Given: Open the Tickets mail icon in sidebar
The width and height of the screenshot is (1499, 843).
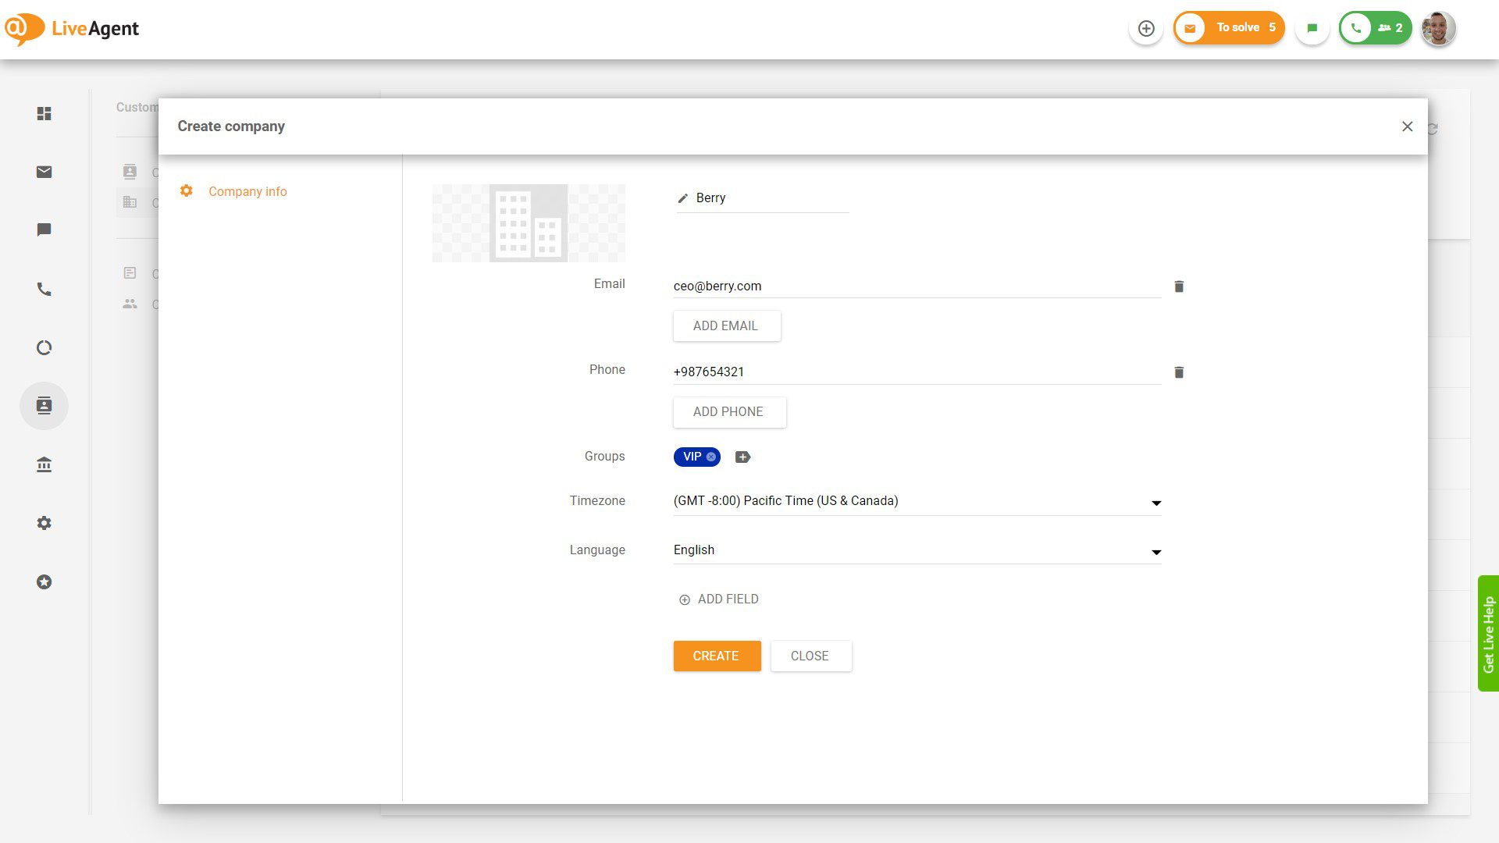Looking at the screenshot, I should 45,173.
